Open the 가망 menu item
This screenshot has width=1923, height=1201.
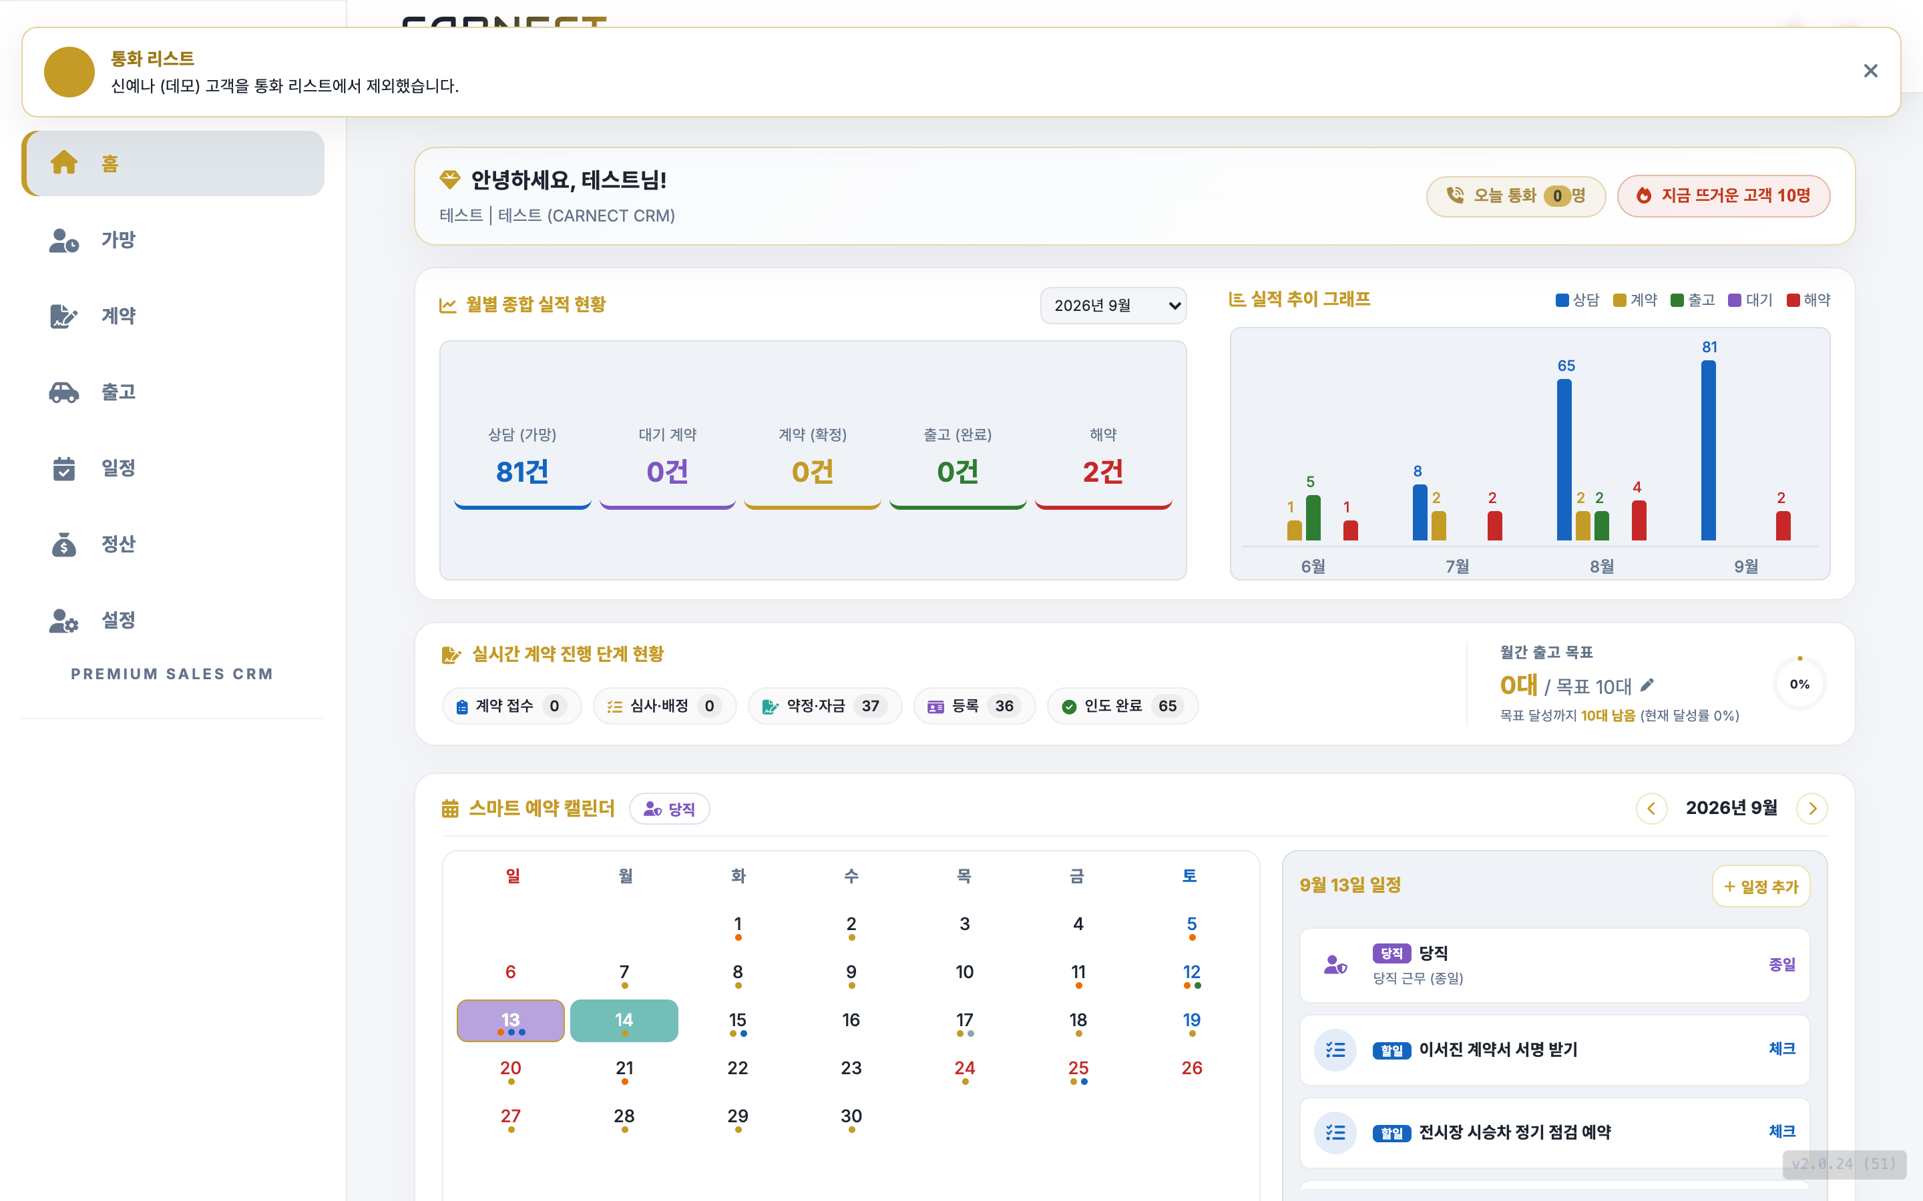click(x=173, y=240)
